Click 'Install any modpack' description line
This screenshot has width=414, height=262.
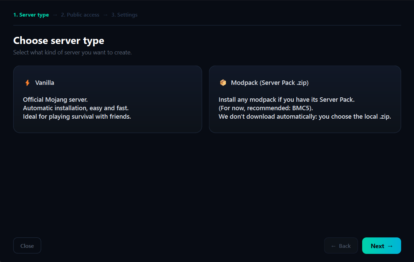(287, 100)
